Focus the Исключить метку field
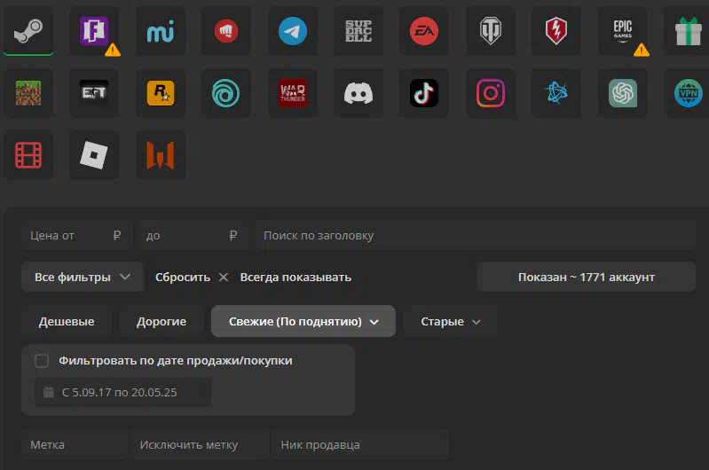Viewport: 709px width, 470px height. point(200,444)
